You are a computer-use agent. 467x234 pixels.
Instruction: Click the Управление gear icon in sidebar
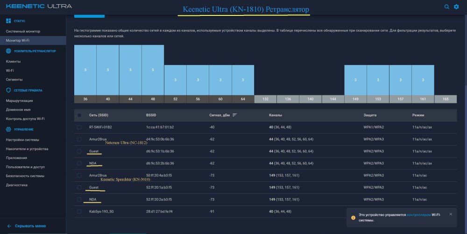tap(8, 129)
